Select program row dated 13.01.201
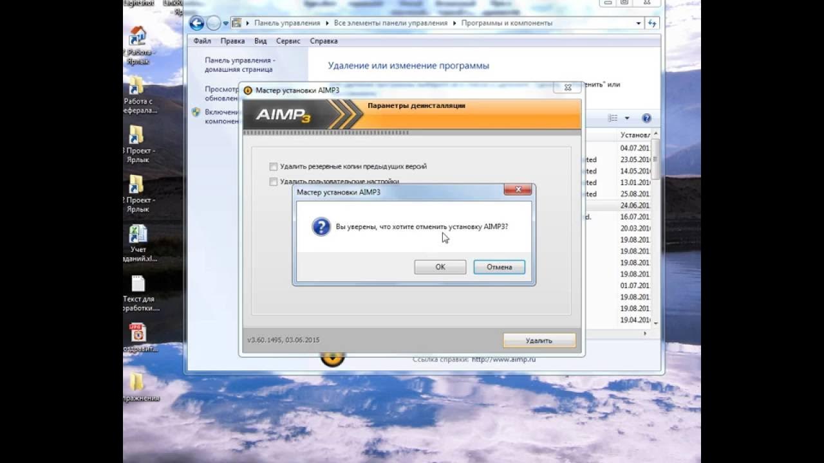The width and height of the screenshot is (824, 463). 617,183
